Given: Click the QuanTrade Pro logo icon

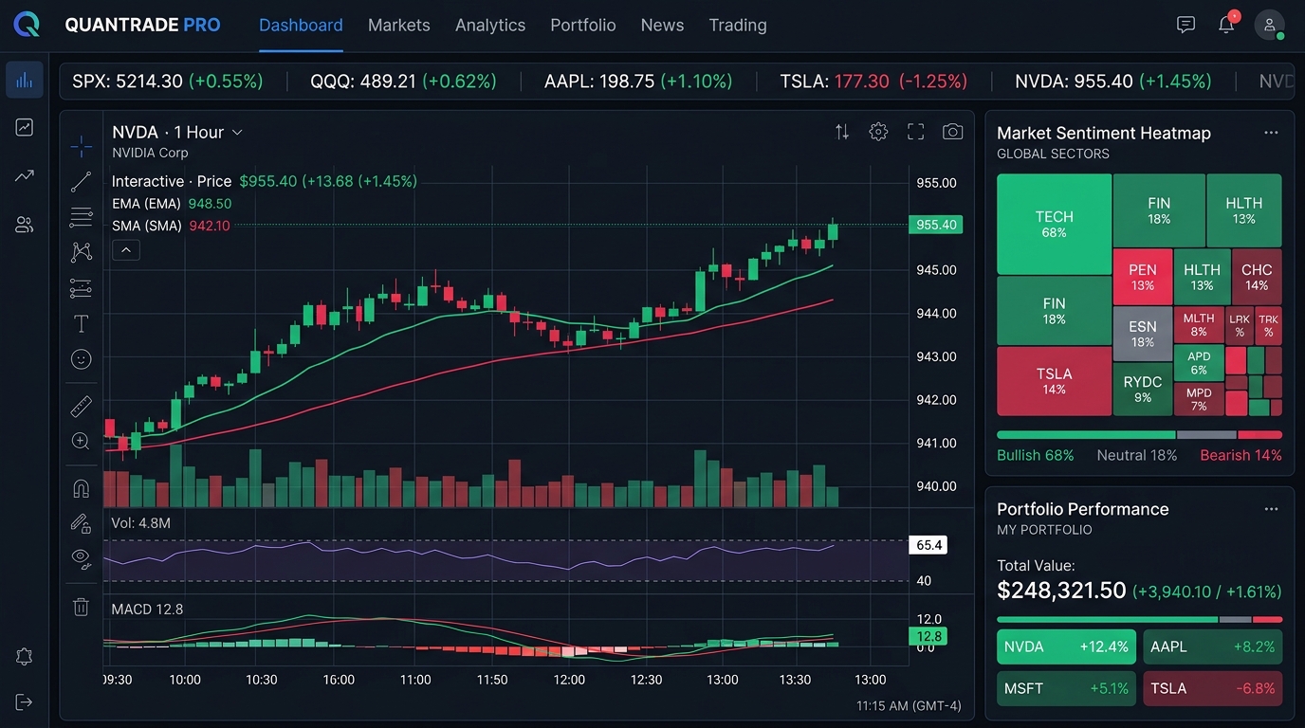Looking at the screenshot, I should pos(28,25).
